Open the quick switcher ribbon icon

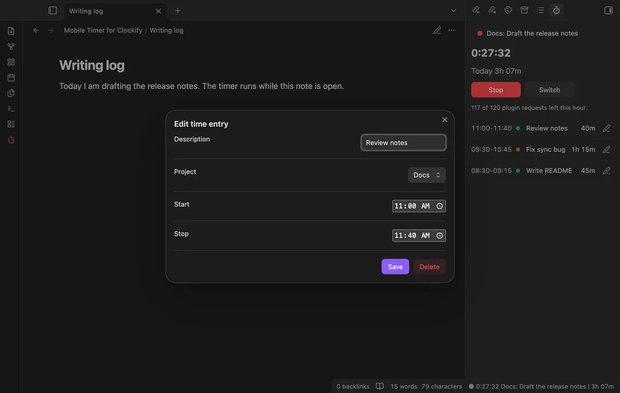click(11, 31)
